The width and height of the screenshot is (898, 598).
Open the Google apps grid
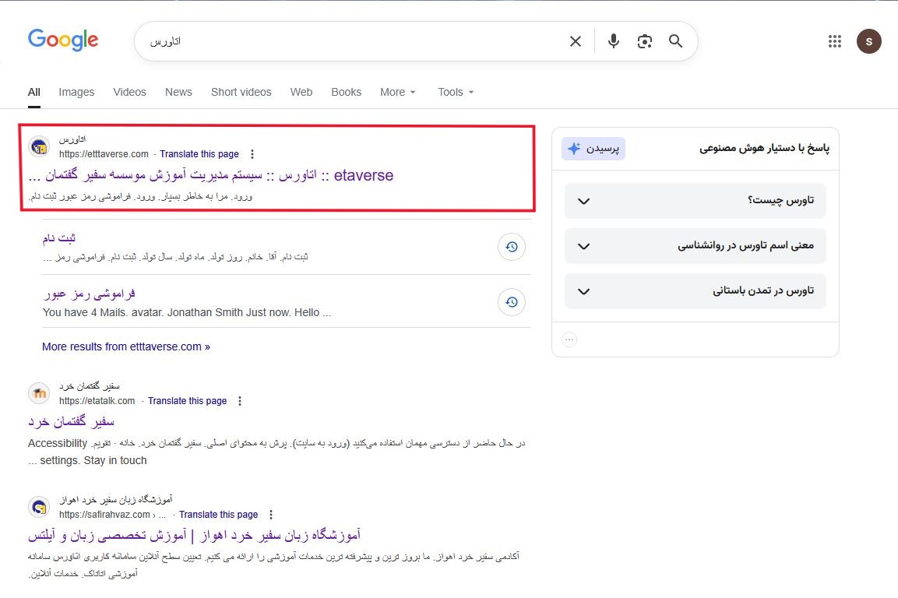(835, 41)
